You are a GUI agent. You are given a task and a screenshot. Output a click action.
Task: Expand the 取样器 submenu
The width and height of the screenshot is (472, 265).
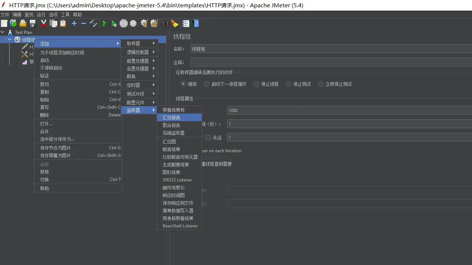(140, 43)
